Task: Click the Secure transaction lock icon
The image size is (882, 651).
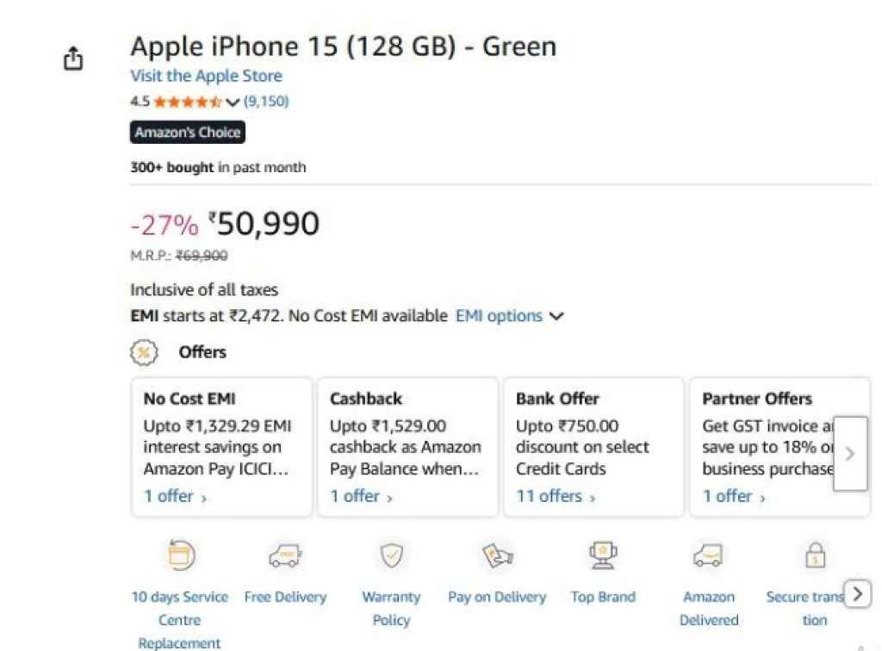Action: (x=813, y=555)
